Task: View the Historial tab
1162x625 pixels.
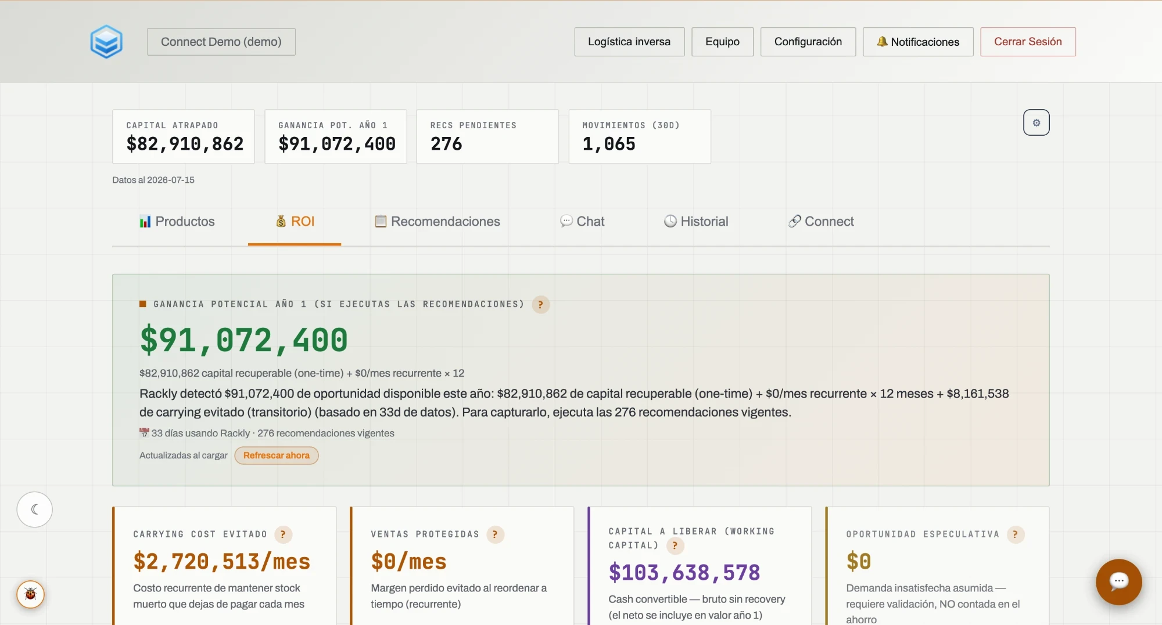Action: click(696, 222)
